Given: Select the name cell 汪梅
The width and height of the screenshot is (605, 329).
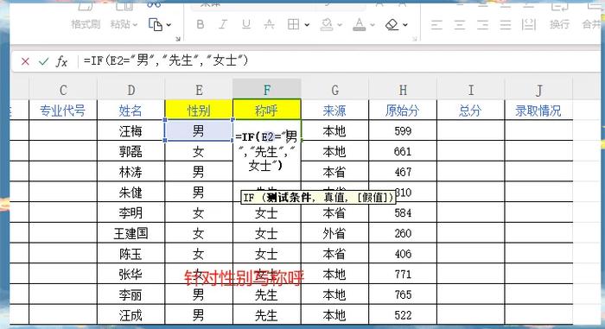Looking at the screenshot, I should [x=131, y=130].
